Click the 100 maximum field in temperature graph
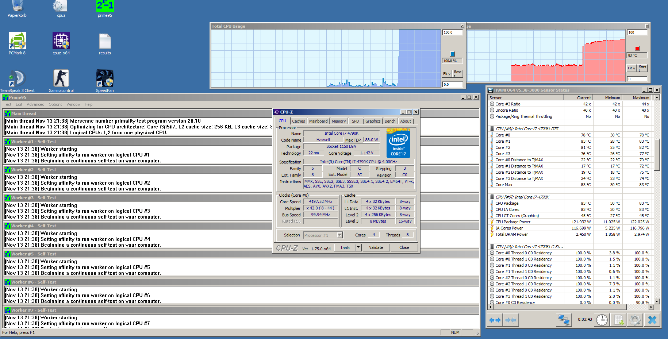 pyautogui.click(x=637, y=32)
